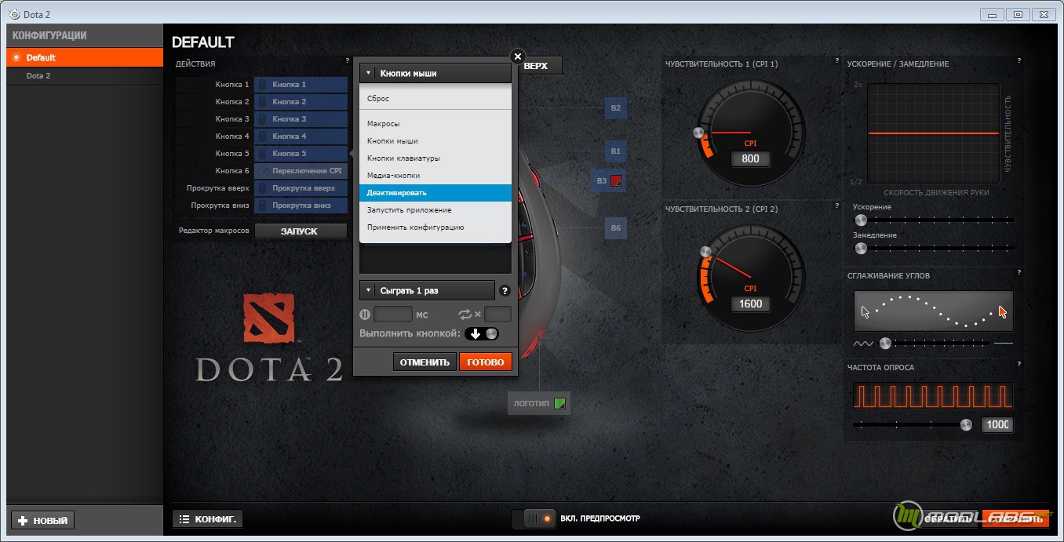Click the CPI 1 dial knob
The height and width of the screenshot is (542, 1064).
pos(699,133)
